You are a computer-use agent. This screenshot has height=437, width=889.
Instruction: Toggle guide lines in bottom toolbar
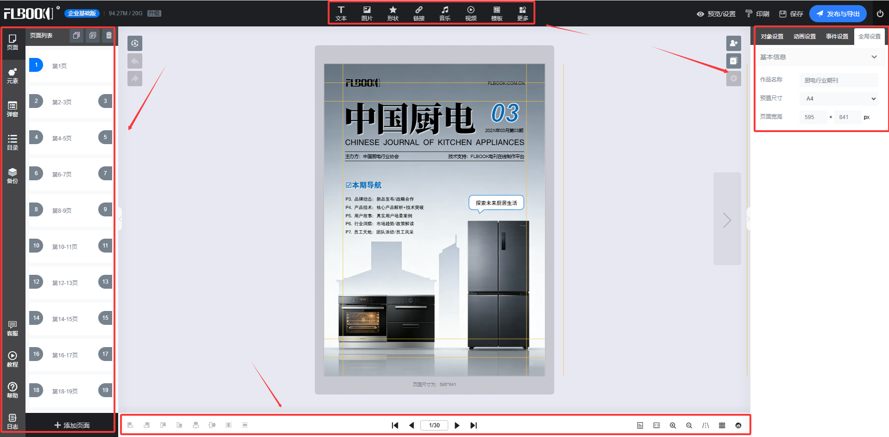pyautogui.click(x=705, y=425)
